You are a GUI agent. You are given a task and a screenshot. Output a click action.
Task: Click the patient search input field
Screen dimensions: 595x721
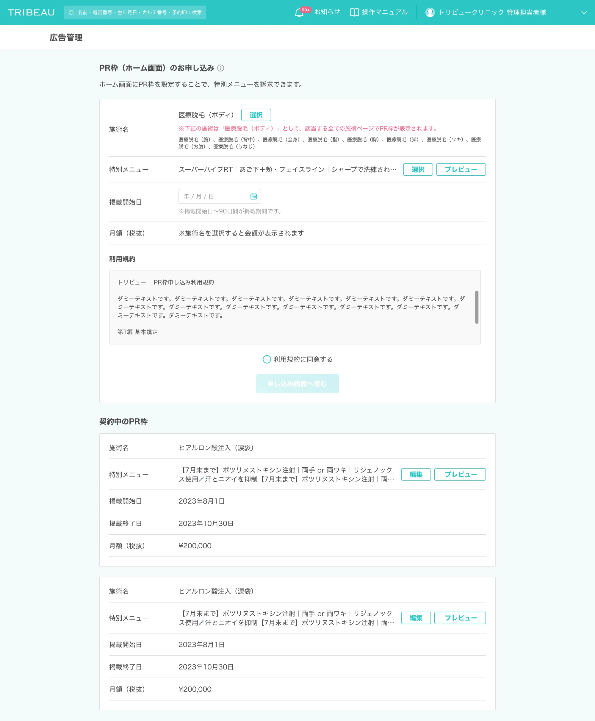coord(139,12)
